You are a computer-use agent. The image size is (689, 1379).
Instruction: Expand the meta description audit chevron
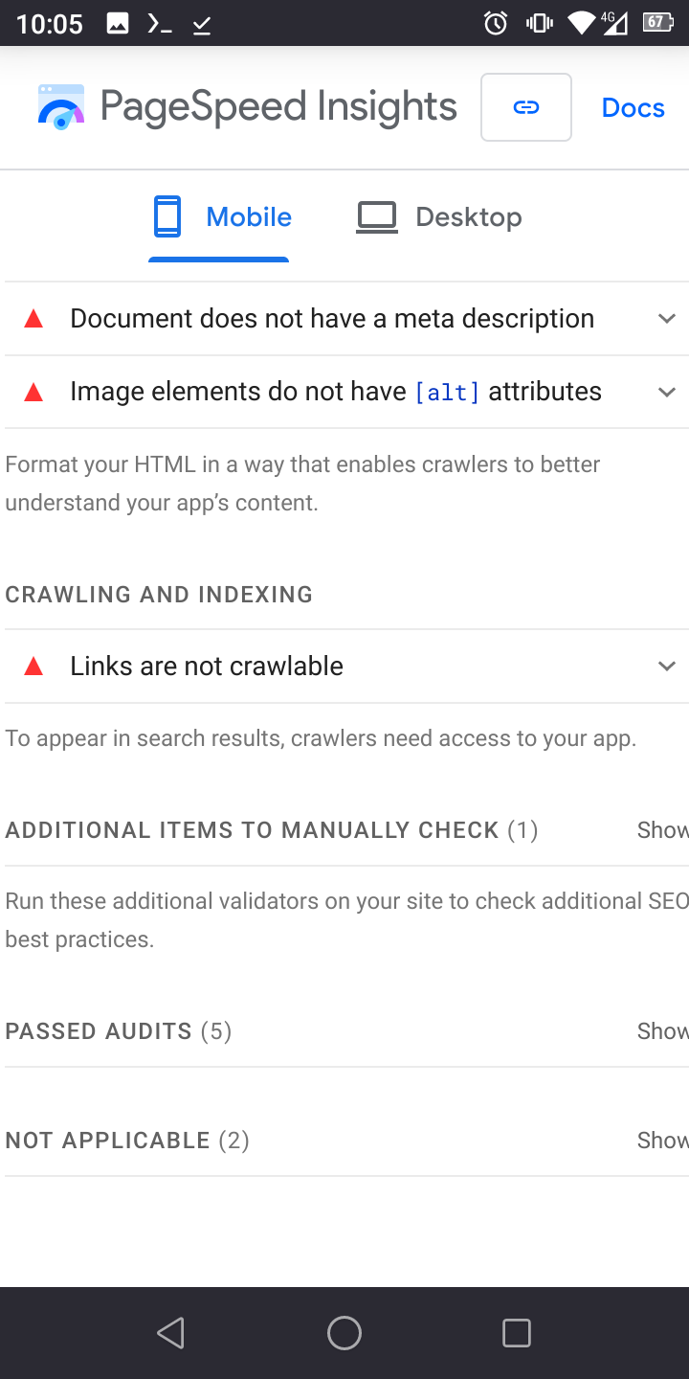[x=667, y=319]
